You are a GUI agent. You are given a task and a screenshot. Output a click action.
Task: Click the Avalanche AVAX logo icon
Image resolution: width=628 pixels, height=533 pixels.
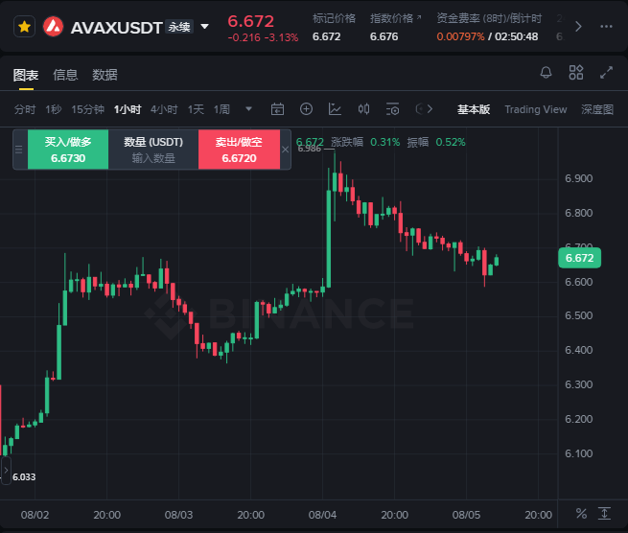coord(54,27)
